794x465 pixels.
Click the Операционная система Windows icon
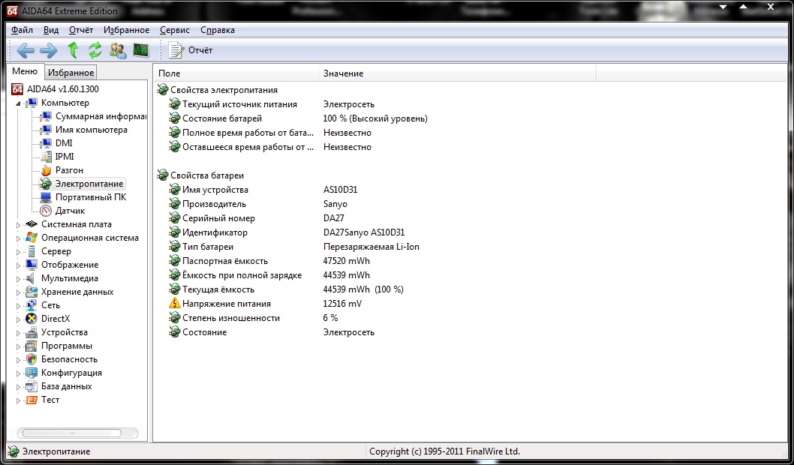pos(32,238)
